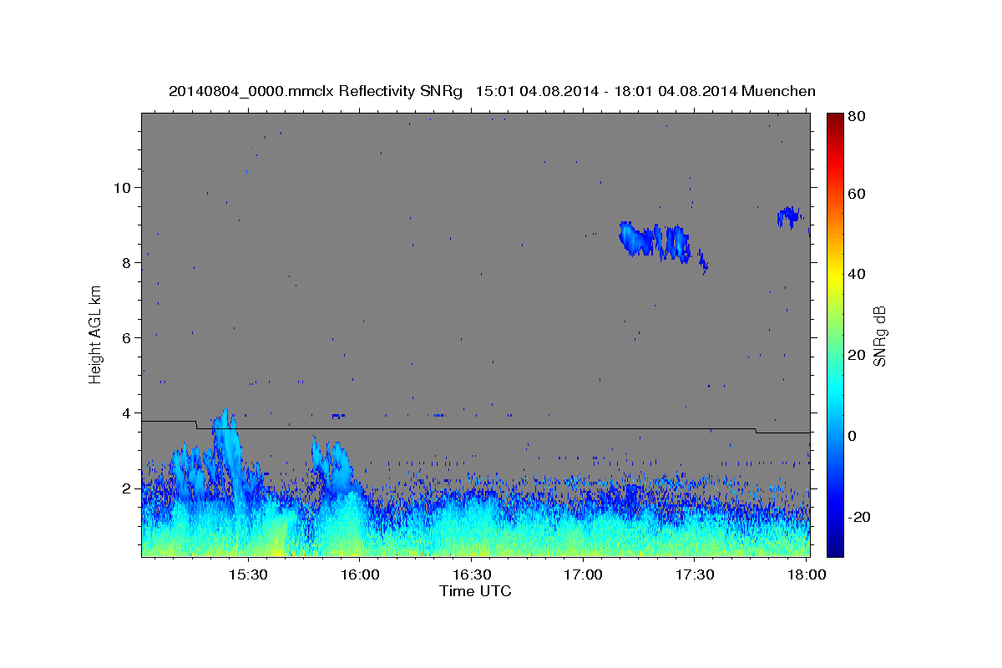Screen dimensions: 1002x668
Task: Click the red top of the colorbar
Action: tap(835, 124)
